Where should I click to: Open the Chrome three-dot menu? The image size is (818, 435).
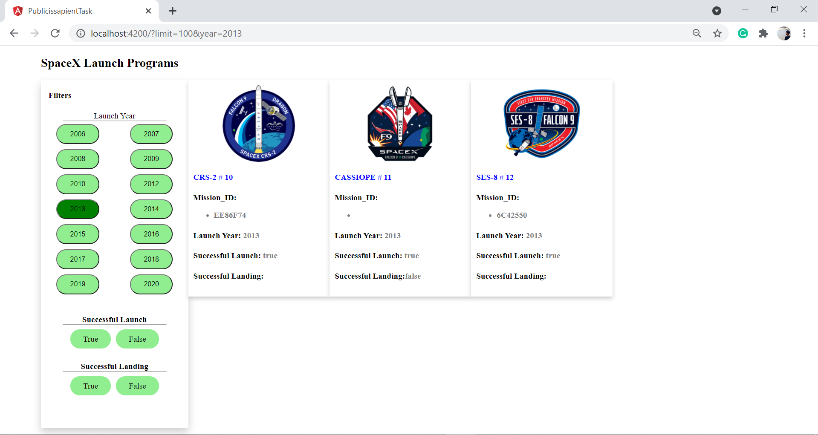point(804,33)
